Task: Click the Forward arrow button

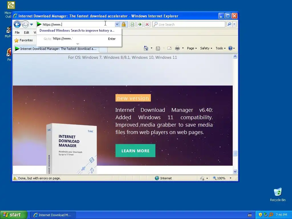Action: pos(25,24)
